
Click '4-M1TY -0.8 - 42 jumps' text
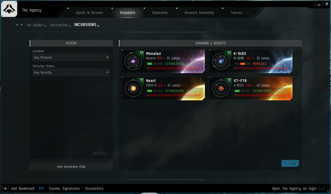coord(252,85)
